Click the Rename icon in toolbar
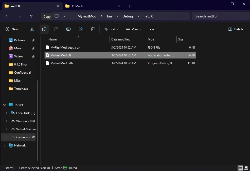250x171 pixels. 68,29
